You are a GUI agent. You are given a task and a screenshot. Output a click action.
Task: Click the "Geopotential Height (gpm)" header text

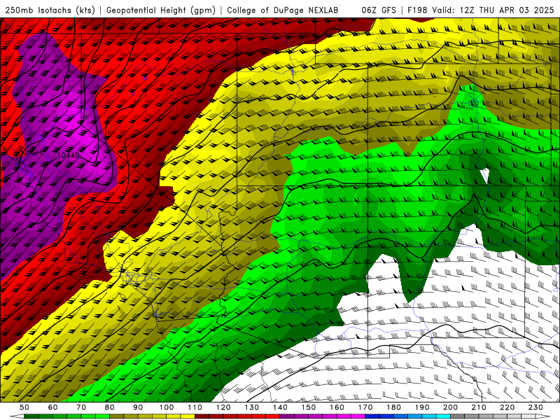click(161, 10)
